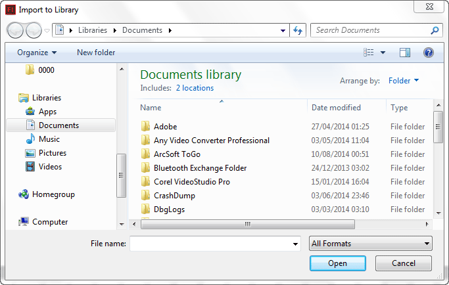Select Libraries in the navigation pane
Viewport: 449px width, 285px height.
[x=40, y=98]
